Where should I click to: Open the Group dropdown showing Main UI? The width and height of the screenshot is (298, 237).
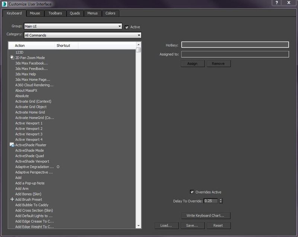tap(73, 26)
